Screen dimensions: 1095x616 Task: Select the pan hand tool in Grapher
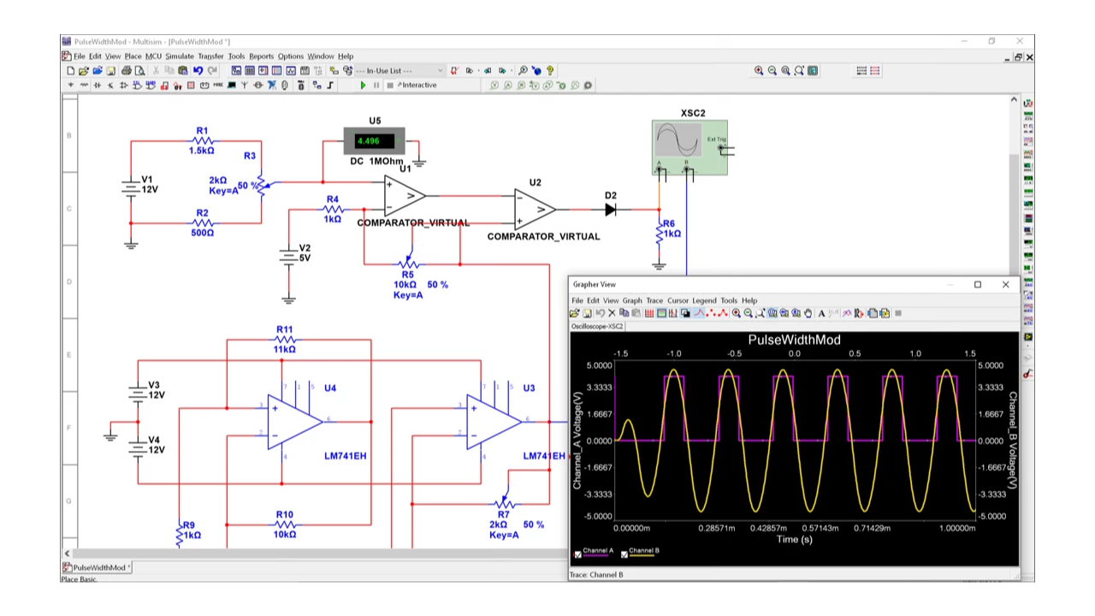(x=808, y=314)
